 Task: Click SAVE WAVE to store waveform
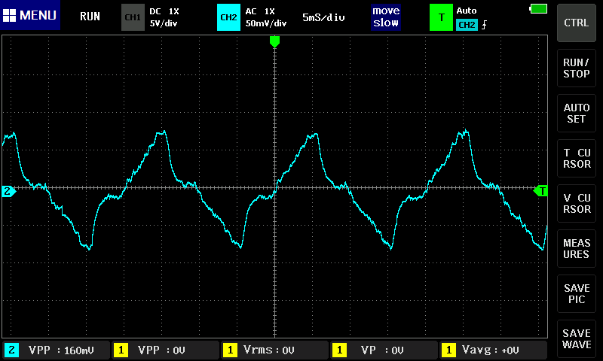click(577, 339)
